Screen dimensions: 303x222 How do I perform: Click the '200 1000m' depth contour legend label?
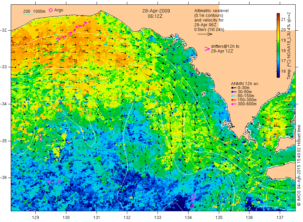coord(34,11)
